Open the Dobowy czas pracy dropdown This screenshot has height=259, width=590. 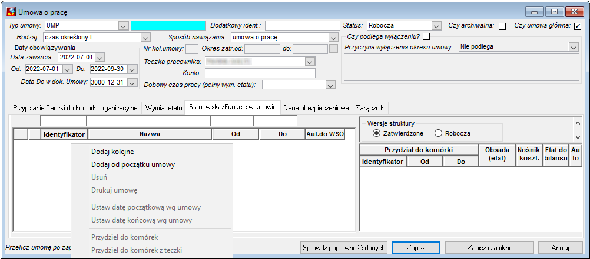331,85
